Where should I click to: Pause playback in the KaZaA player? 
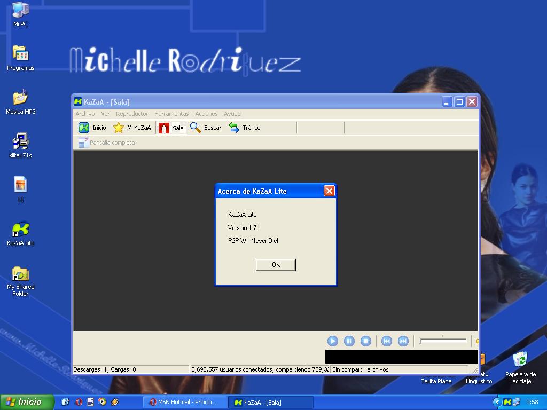point(349,341)
